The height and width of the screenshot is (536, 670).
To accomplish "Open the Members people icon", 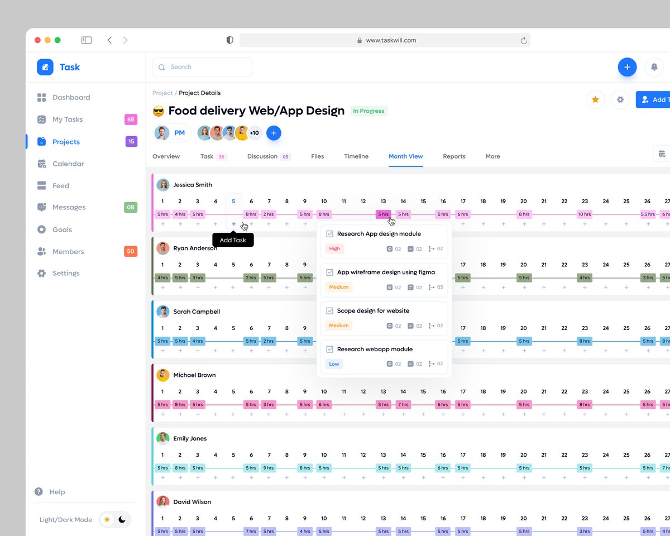I will pos(41,251).
